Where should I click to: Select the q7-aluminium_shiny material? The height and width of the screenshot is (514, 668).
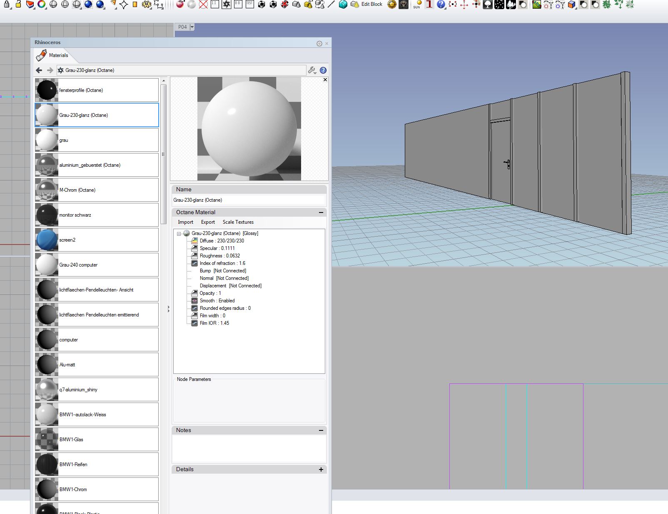click(x=97, y=390)
